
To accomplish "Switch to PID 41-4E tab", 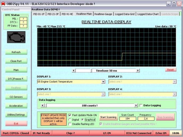I will point(67,14).
